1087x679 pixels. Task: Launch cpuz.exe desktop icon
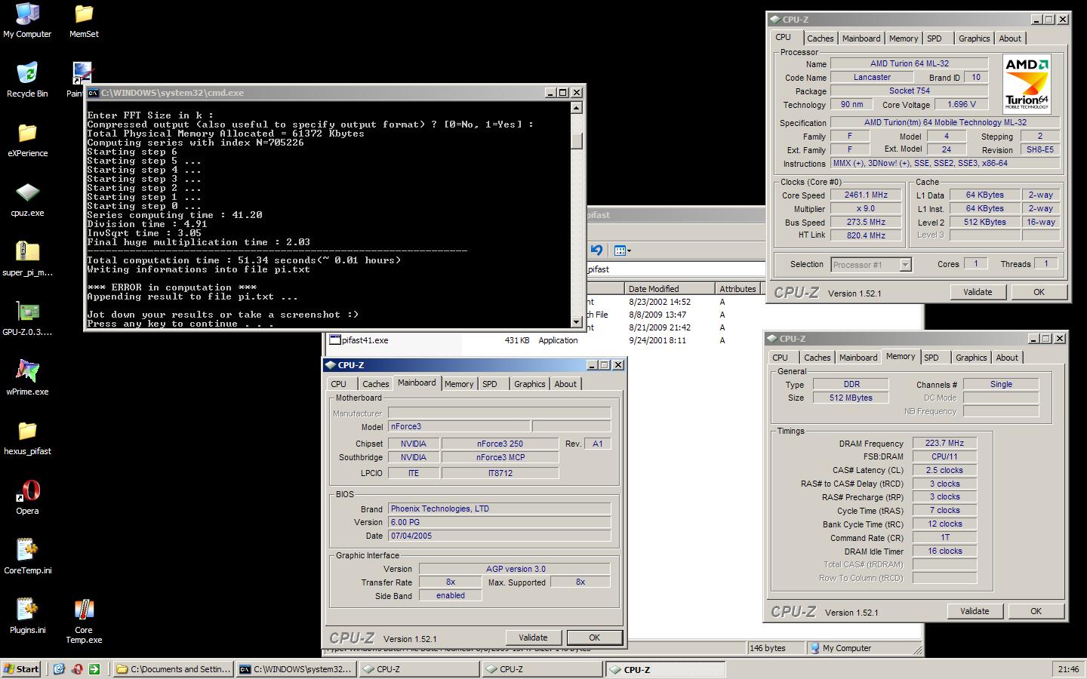point(27,199)
